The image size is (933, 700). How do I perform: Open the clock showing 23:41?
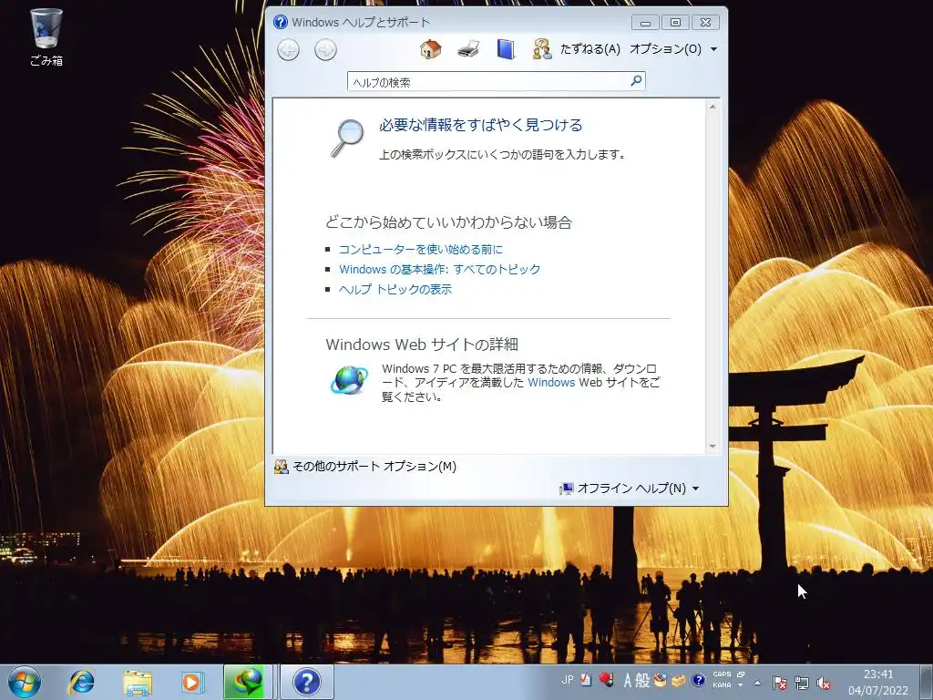point(878,683)
